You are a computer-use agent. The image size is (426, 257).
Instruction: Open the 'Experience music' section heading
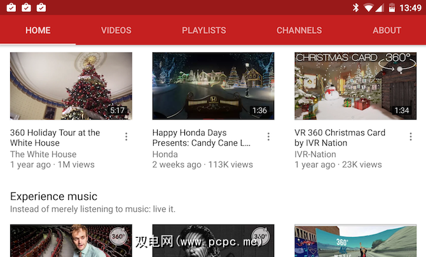tap(54, 197)
